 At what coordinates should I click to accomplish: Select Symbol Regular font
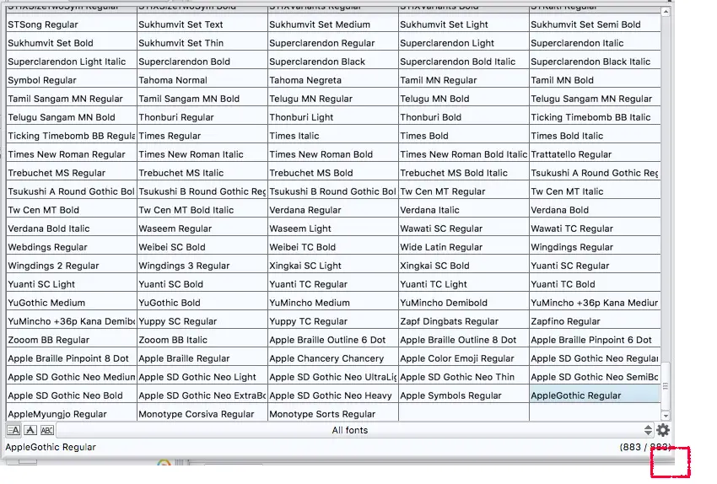pyautogui.click(x=72, y=80)
